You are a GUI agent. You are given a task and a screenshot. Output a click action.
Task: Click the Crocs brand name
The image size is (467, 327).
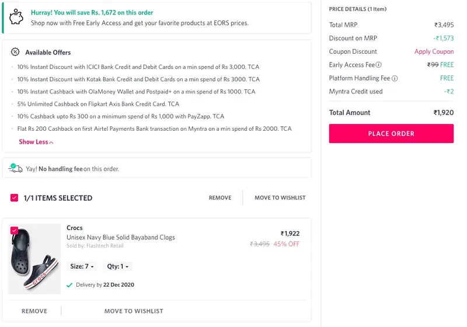pyautogui.click(x=75, y=228)
